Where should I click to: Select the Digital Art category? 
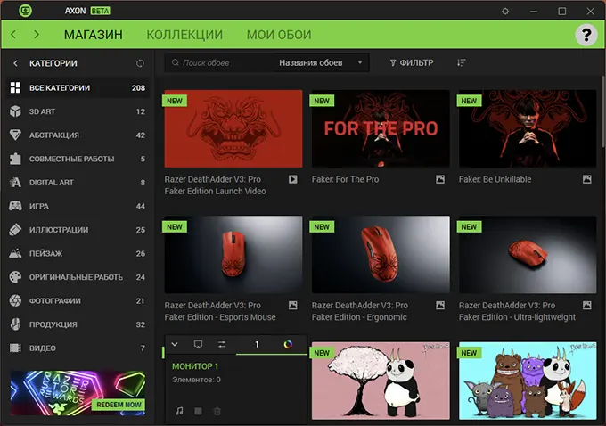pos(78,183)
